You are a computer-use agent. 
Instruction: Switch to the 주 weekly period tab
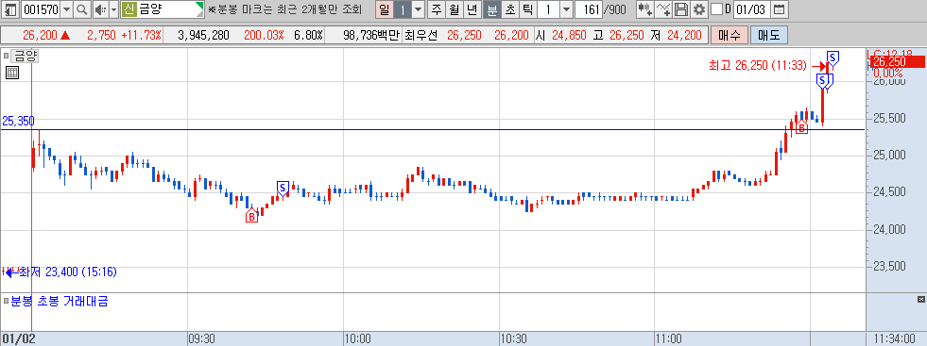point(437,9)
